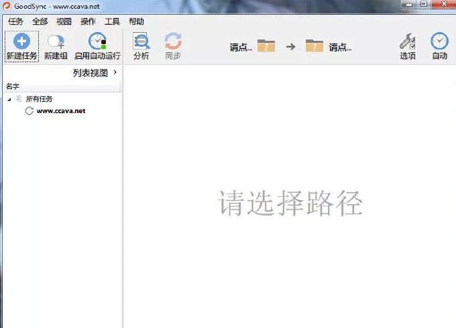Expand the list view (列表视图) chevron

click(x=115, y=72)
